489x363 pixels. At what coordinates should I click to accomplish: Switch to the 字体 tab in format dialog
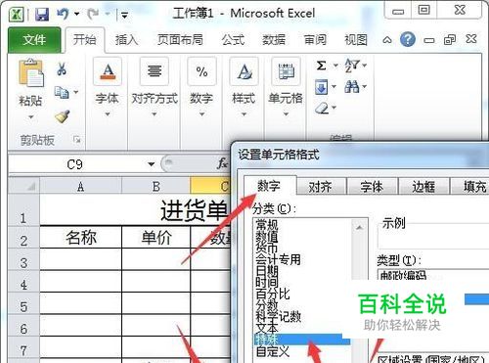(372, 187)
